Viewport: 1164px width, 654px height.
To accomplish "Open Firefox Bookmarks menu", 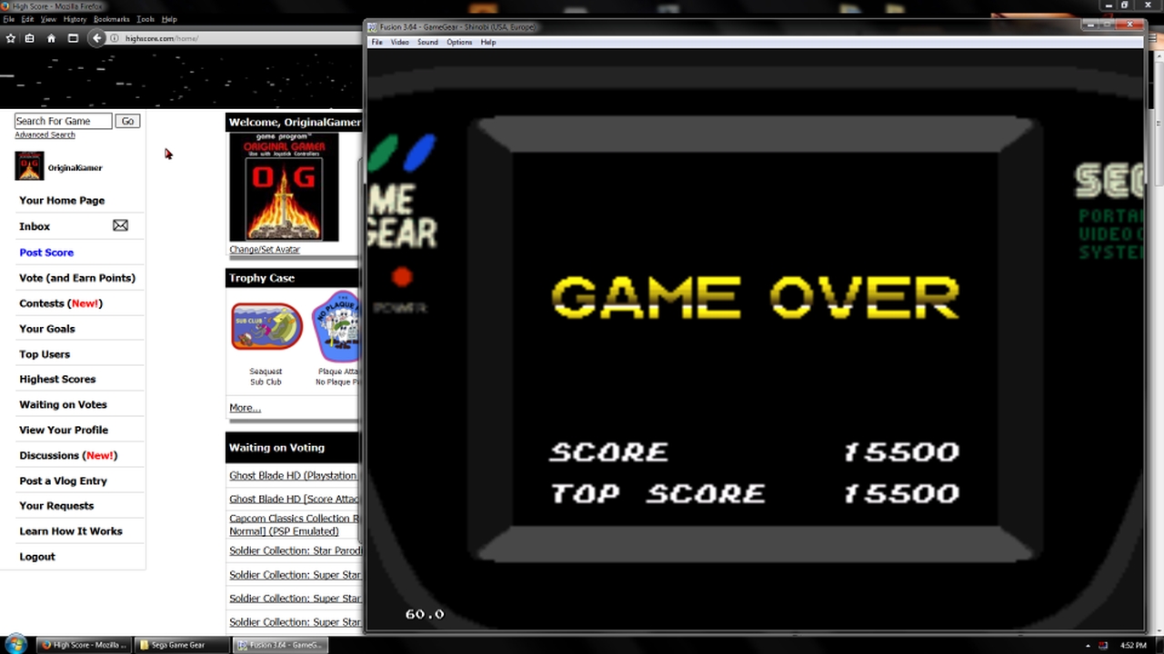I will [x=111, y=19].
